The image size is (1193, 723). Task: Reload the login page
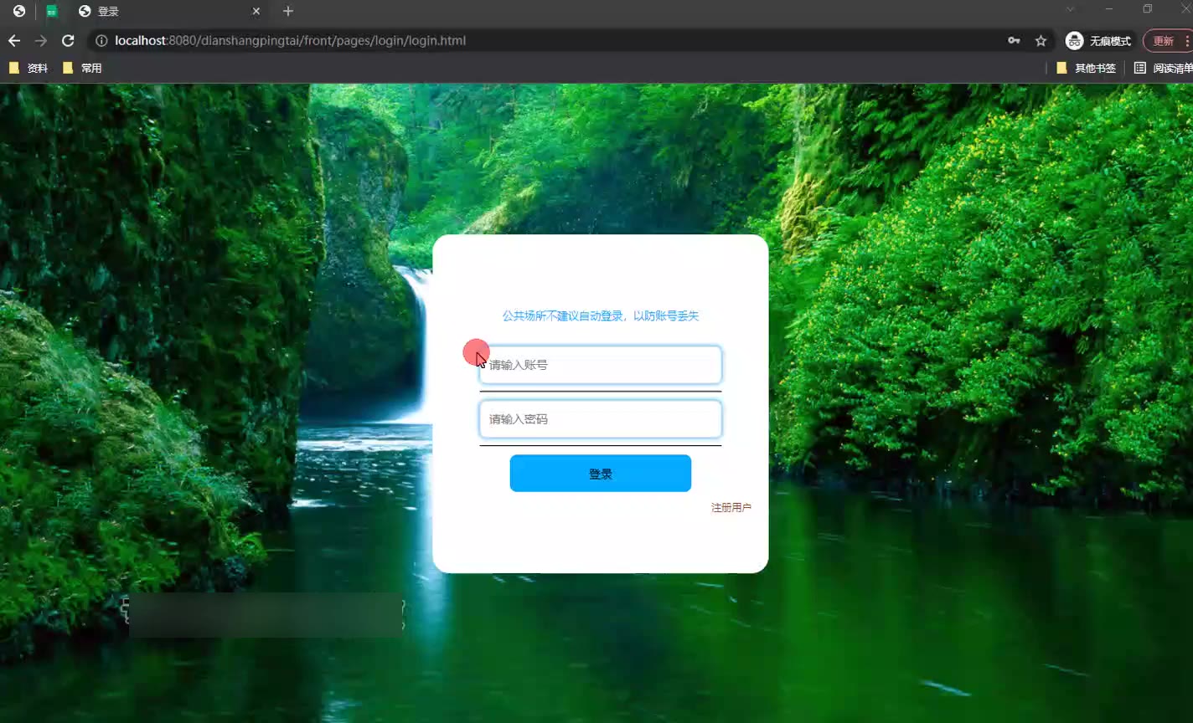click(x=68, y=41)
